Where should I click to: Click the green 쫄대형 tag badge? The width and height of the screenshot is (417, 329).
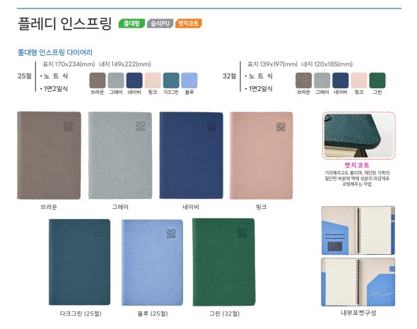[x=131, y=23]
